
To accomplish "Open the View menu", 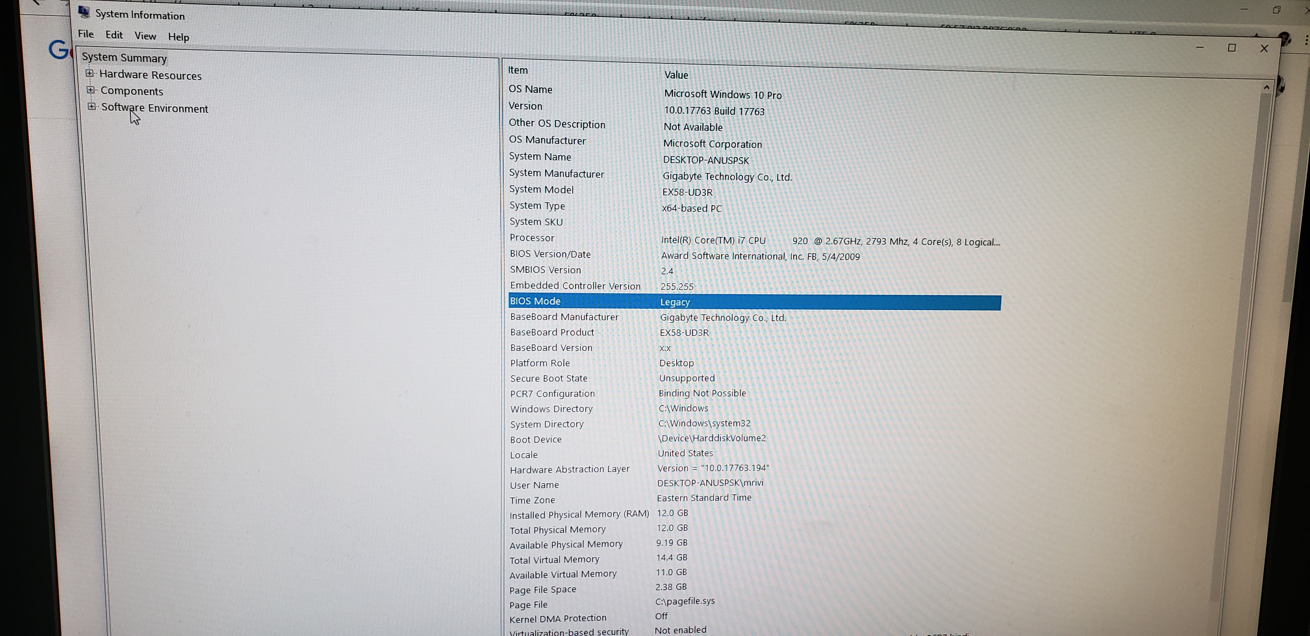I will pyautogui.click(x=145, y=36).
